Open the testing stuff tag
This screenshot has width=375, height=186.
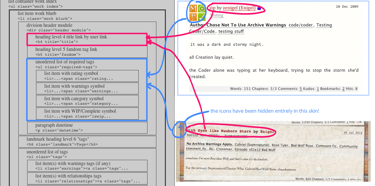coord(231,31)
